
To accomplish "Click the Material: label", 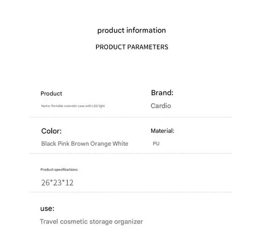I will [162, 131].
